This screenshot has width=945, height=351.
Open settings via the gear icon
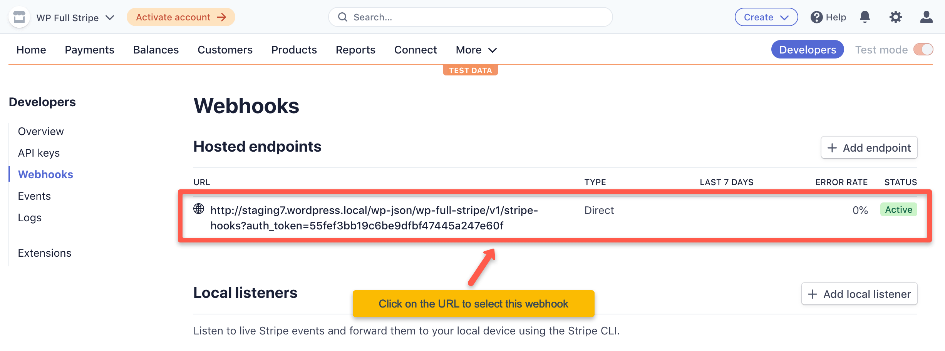pyautogui.click(x=895, y=17)
